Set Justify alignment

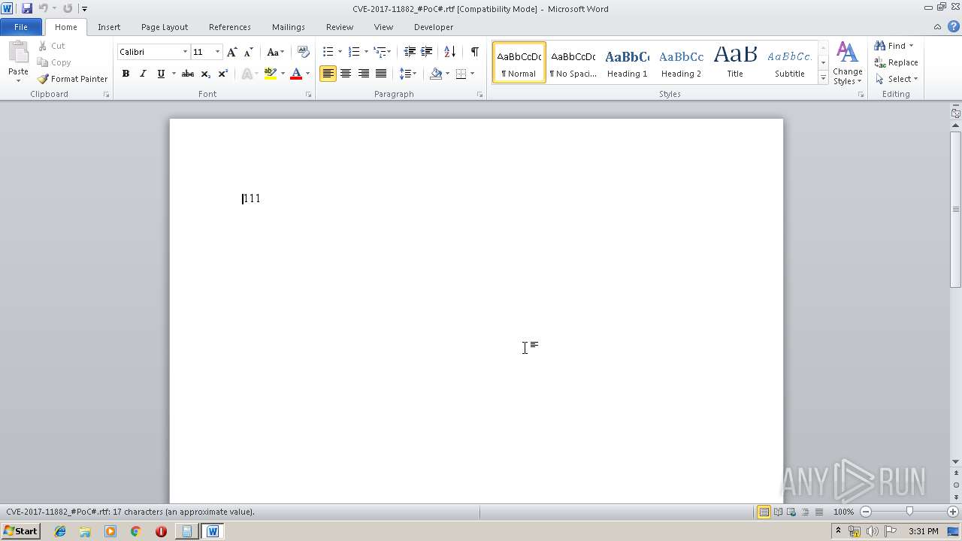[381, 74]
